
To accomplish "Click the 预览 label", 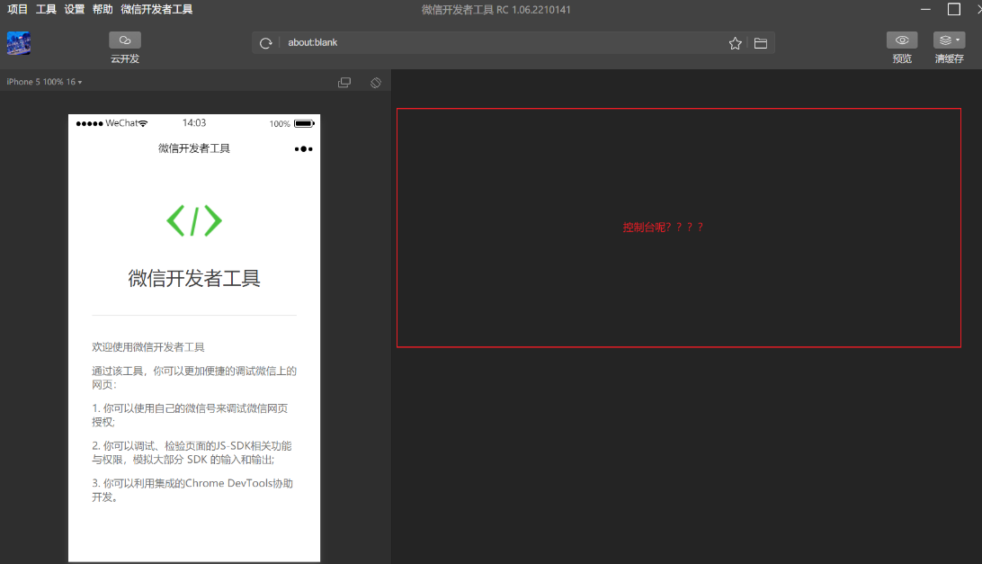I will click(x=902, y=58).
